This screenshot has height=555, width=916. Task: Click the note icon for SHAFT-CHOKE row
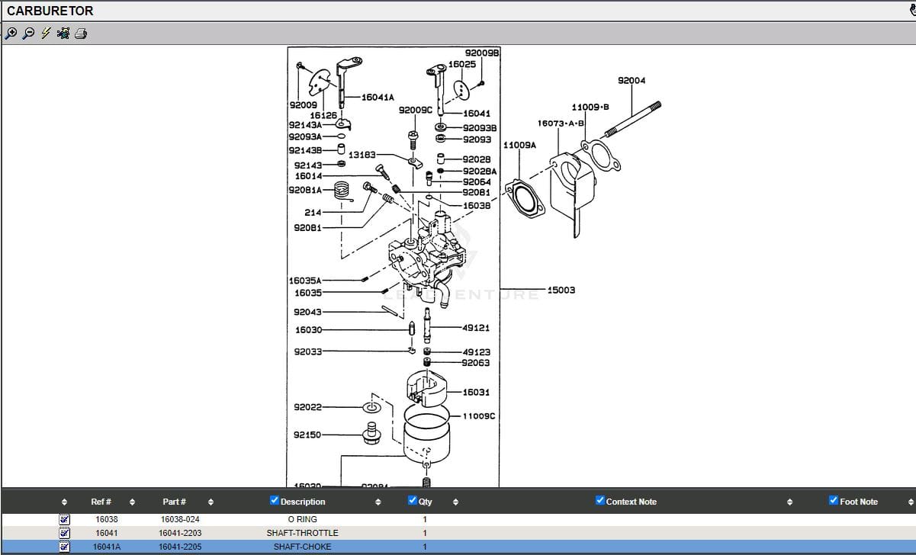point(65,547)
